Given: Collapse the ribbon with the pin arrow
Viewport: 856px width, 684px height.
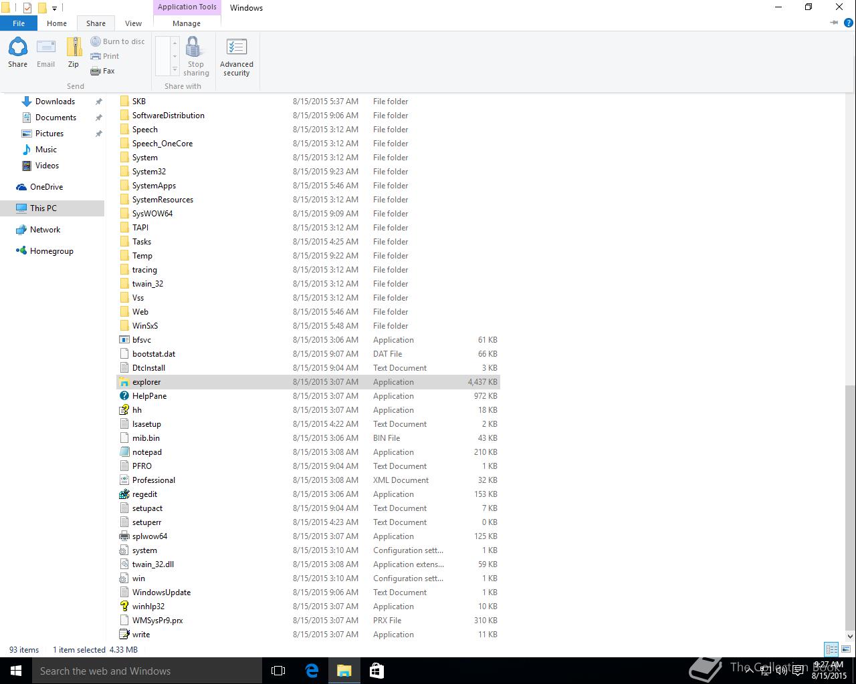Looking at the screenshot, I should (x=834, y=23).
